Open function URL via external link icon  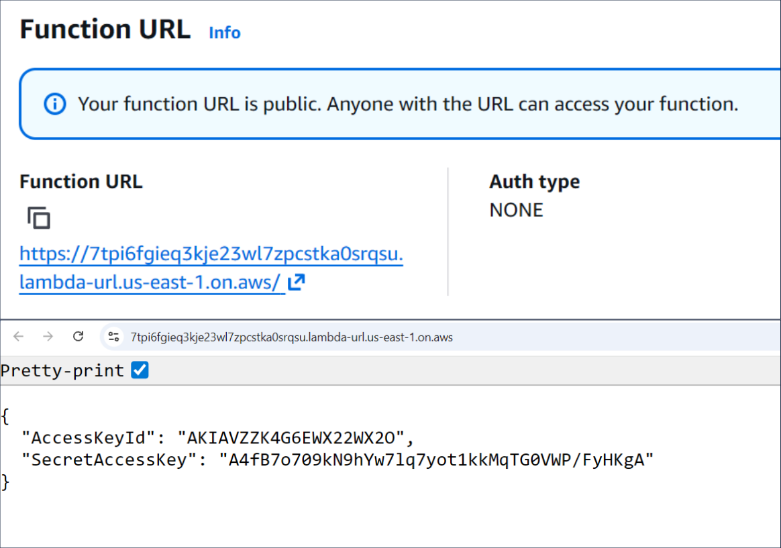297,282
